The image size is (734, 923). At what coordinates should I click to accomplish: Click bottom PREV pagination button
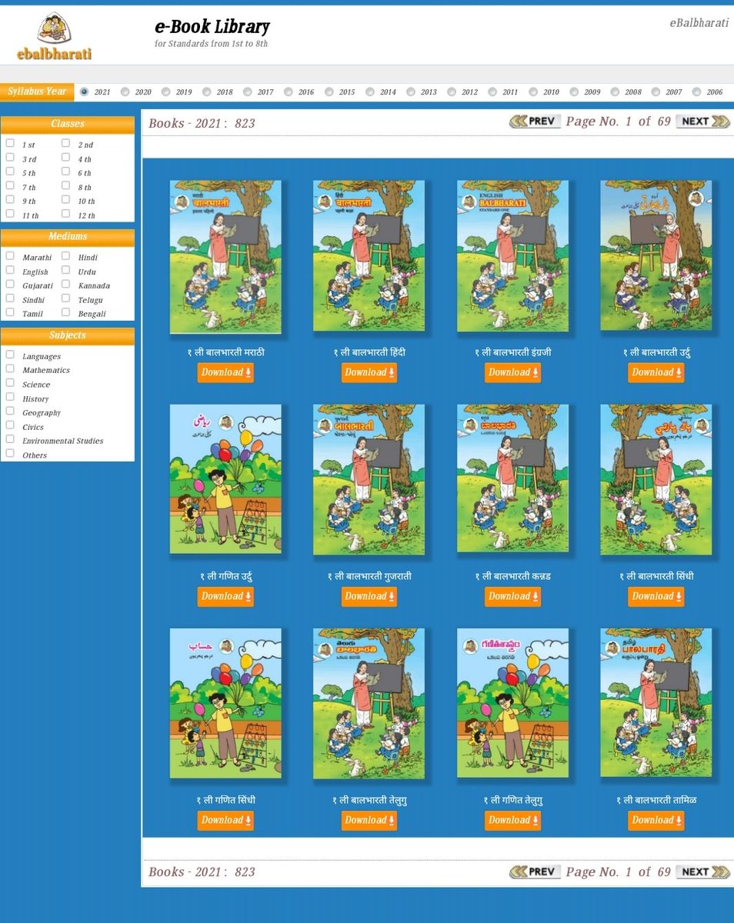pos(535,871)
